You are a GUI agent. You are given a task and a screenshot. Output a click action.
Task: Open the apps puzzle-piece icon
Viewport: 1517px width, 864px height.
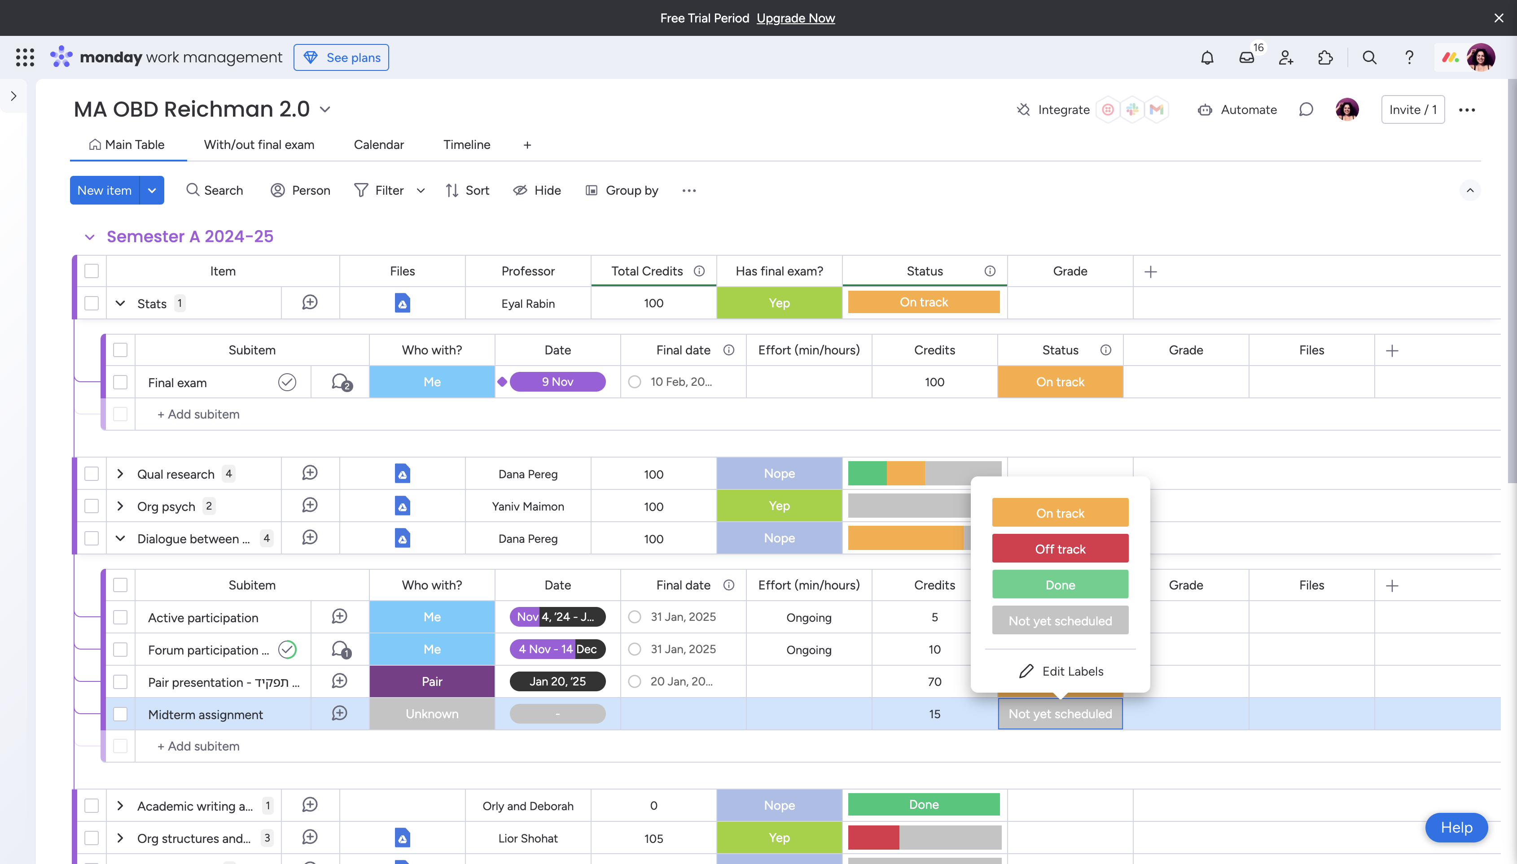click(1325, 57)
